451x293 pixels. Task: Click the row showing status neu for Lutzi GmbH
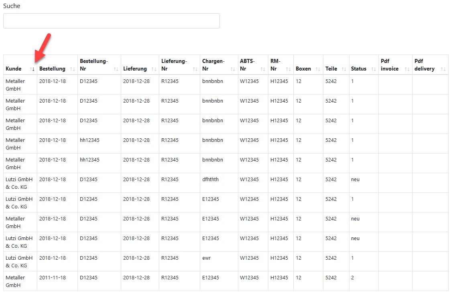(x=355, y=180)
